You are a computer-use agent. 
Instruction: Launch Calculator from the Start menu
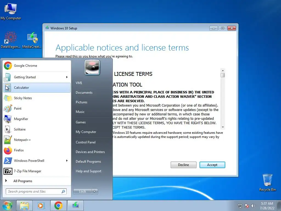[37, 88]
